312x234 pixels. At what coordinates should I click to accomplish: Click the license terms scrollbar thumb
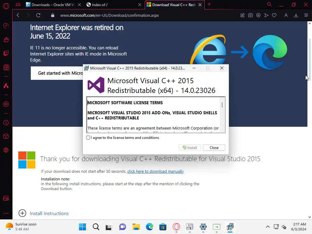222,105
